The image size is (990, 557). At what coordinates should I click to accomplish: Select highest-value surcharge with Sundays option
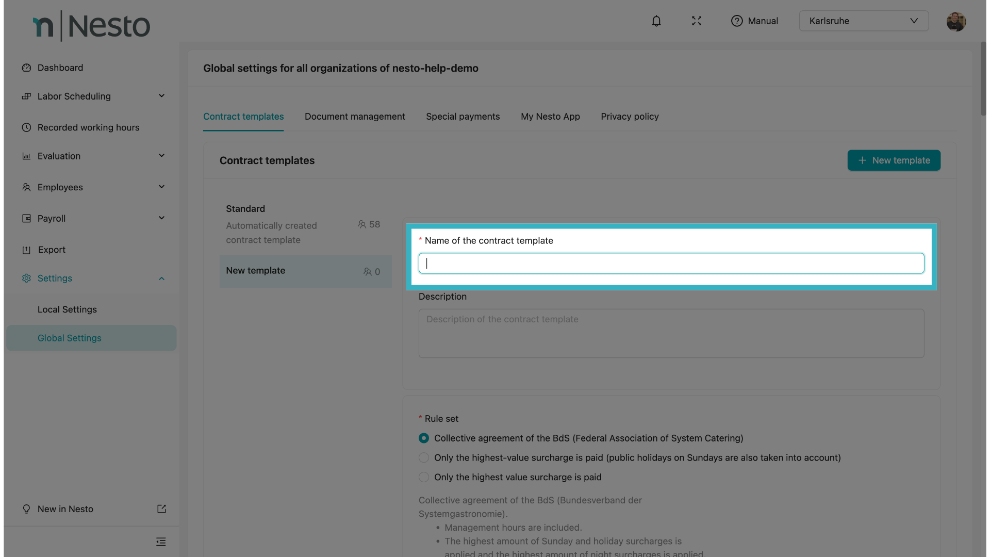click(x=424, y=457)
